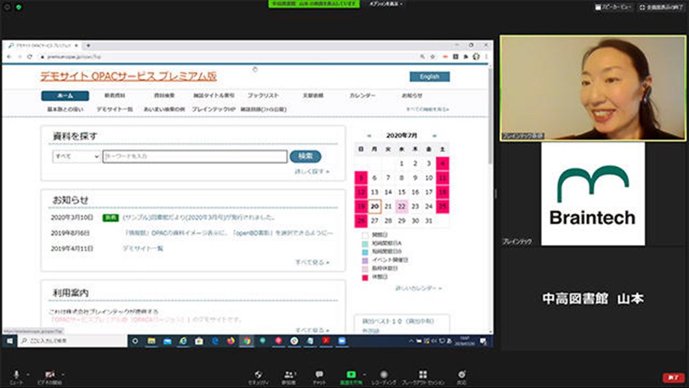Open the カレンダー menu item
The width and height of the screenshot is (689, 388).
point(362,96)
